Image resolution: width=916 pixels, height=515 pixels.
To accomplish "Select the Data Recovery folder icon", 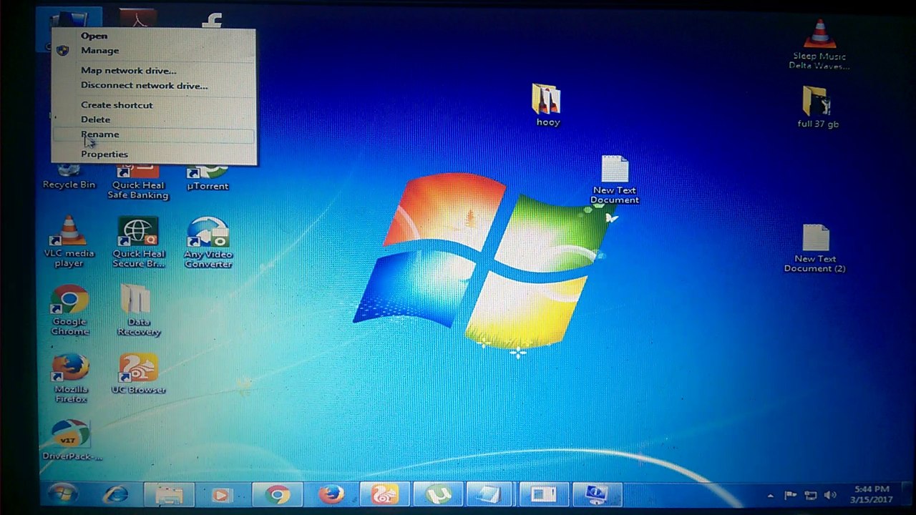I will [138, 310].
